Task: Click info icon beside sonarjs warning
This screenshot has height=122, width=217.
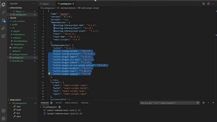Action: 44,114
